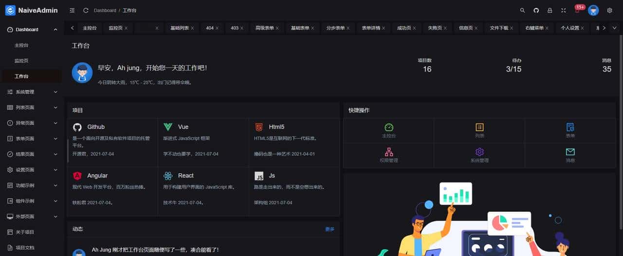Screen dimensions: 623x256
Task: Collapse the Dashboard sidebar menu
Action: [x=32, y=30]
